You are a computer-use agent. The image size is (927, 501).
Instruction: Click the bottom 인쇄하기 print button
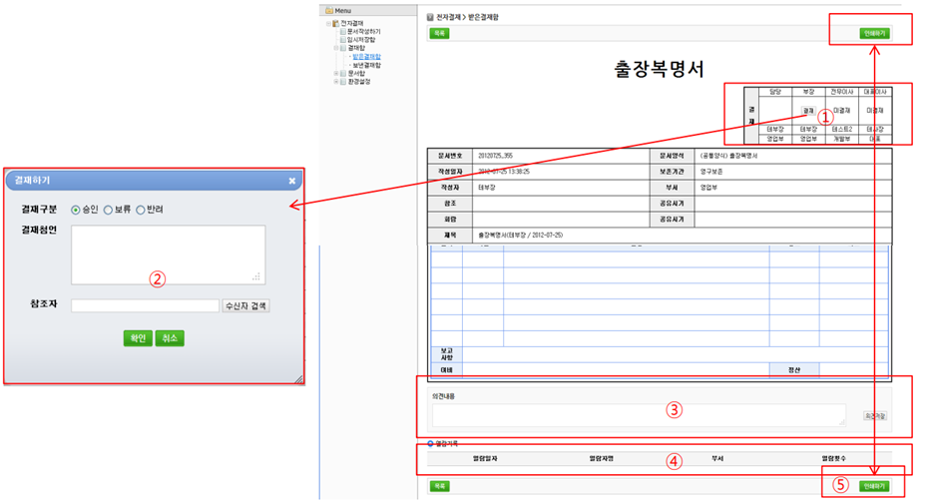[874, 486]
